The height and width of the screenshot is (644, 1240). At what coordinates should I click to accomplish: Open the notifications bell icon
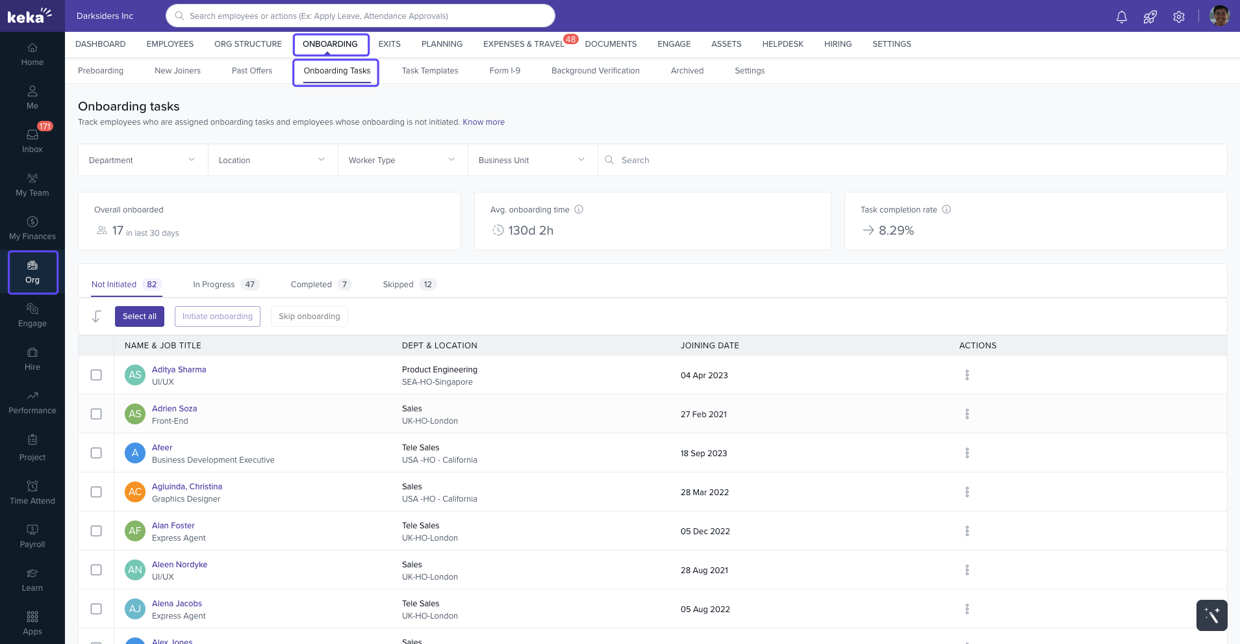[1121, 17]
